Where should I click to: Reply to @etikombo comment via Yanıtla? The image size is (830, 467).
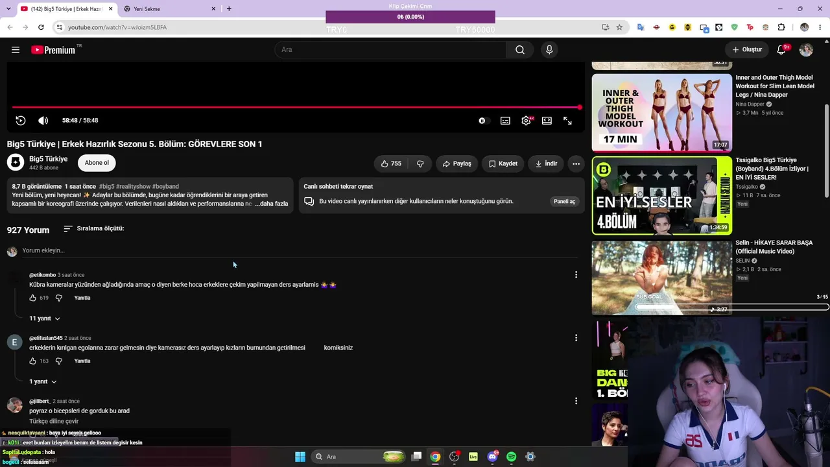pos(82,298)
